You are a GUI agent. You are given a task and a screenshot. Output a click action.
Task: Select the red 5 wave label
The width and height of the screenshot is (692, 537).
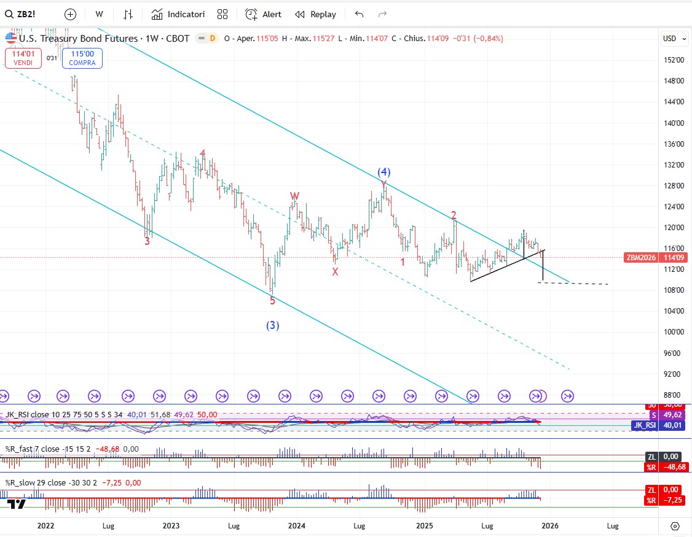point(272,301)
